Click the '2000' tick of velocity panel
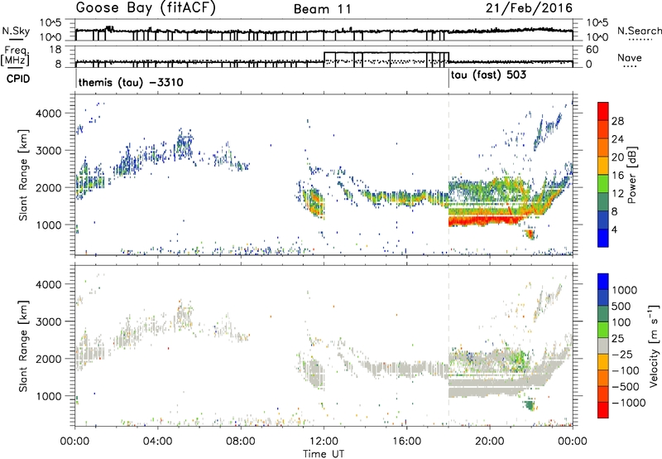Screen dimensions: 662x459 pyautogui.click(x=49, y=359)
